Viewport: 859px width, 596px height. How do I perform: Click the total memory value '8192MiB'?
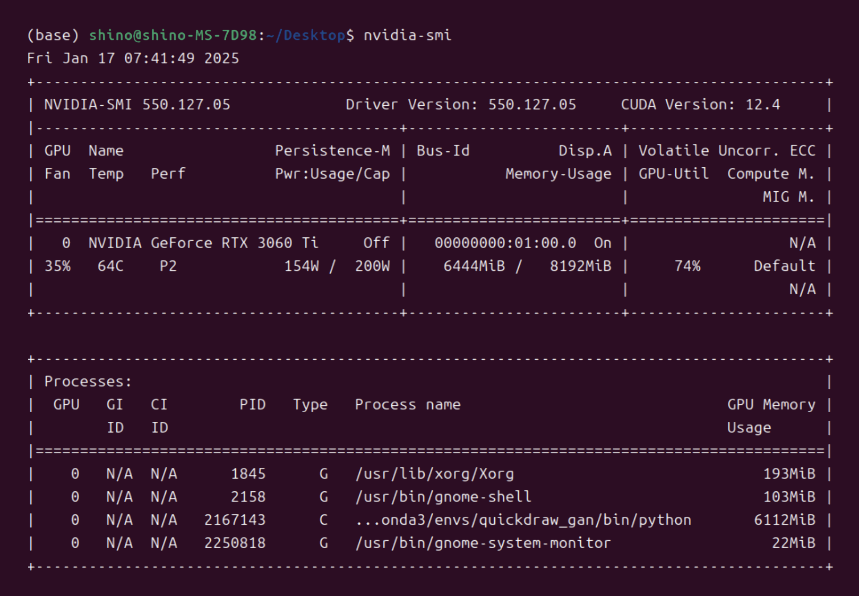[581, 266]
